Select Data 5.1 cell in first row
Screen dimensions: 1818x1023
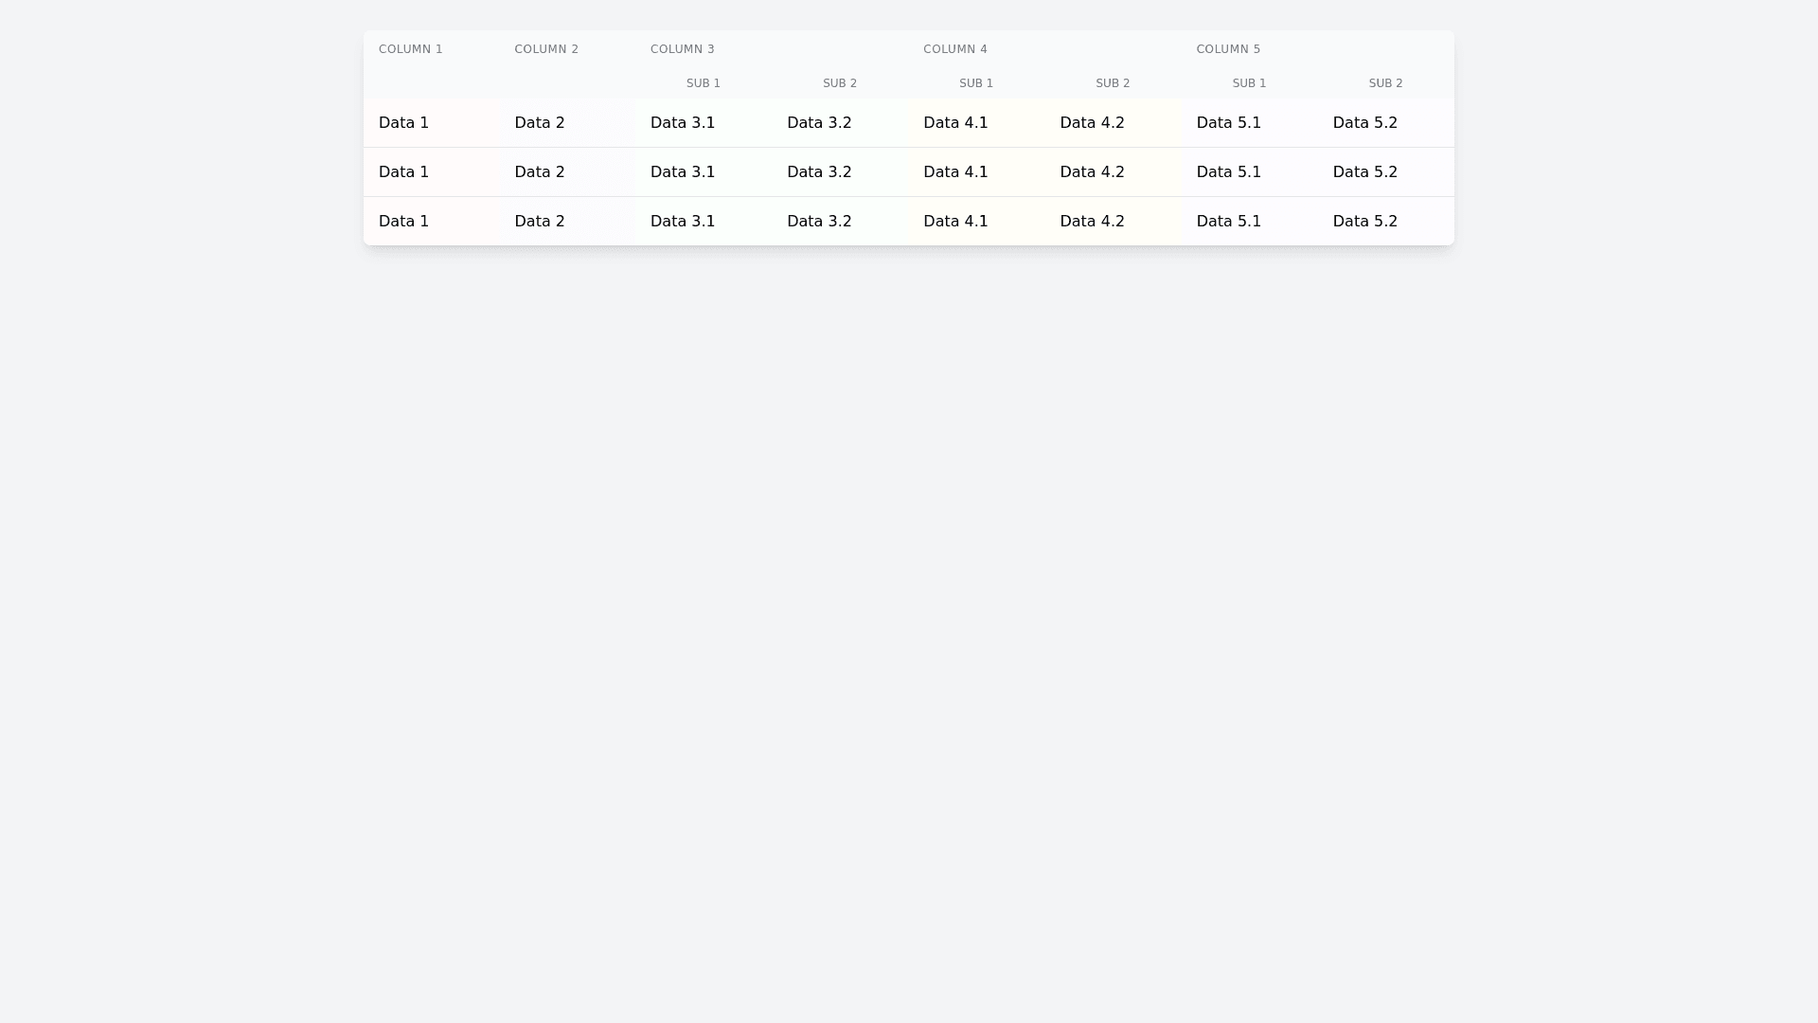tap(1228, 123)
